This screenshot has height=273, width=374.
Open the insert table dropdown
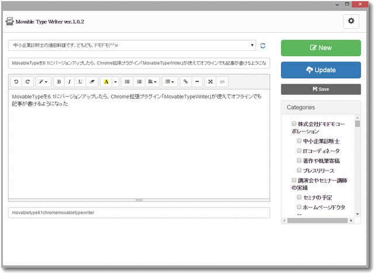(x=169, y=82)
